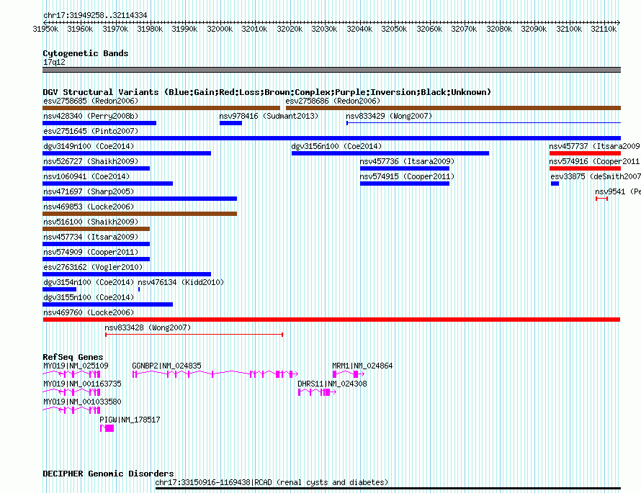
Task: Click the PIGW|NM_178517 gene label
Action: [x=130, y=420]
